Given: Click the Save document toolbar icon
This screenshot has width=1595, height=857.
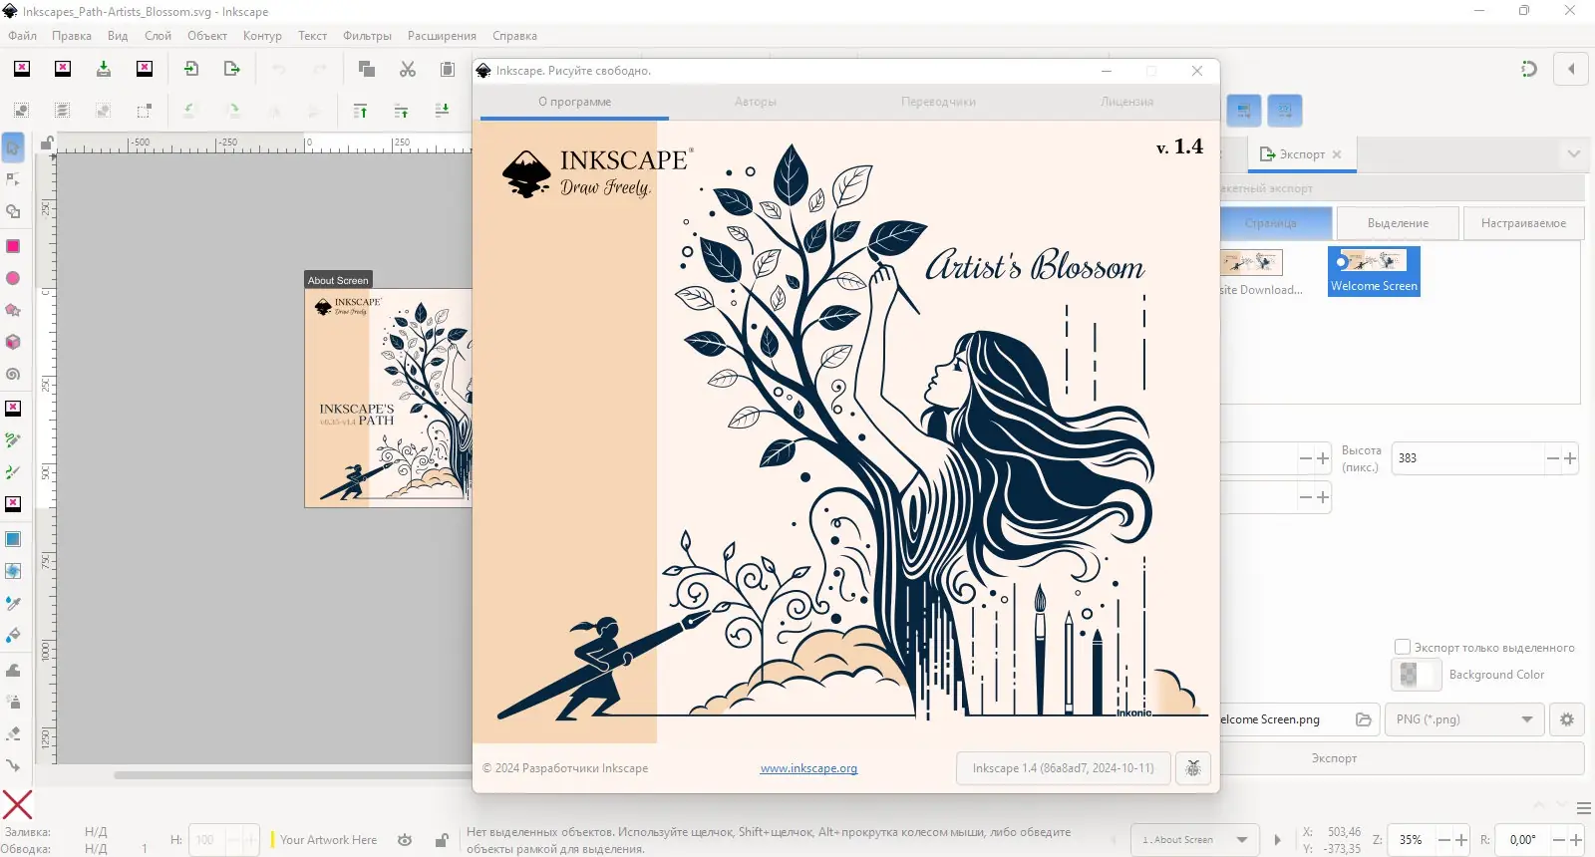Looking at the screenshot, I should point(104,69).
